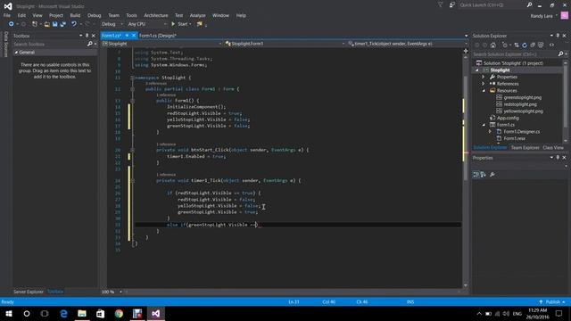This screenshot has width=571, height=321.
Task: Click the Undo toolbar icon
Action: click(74, 24)
